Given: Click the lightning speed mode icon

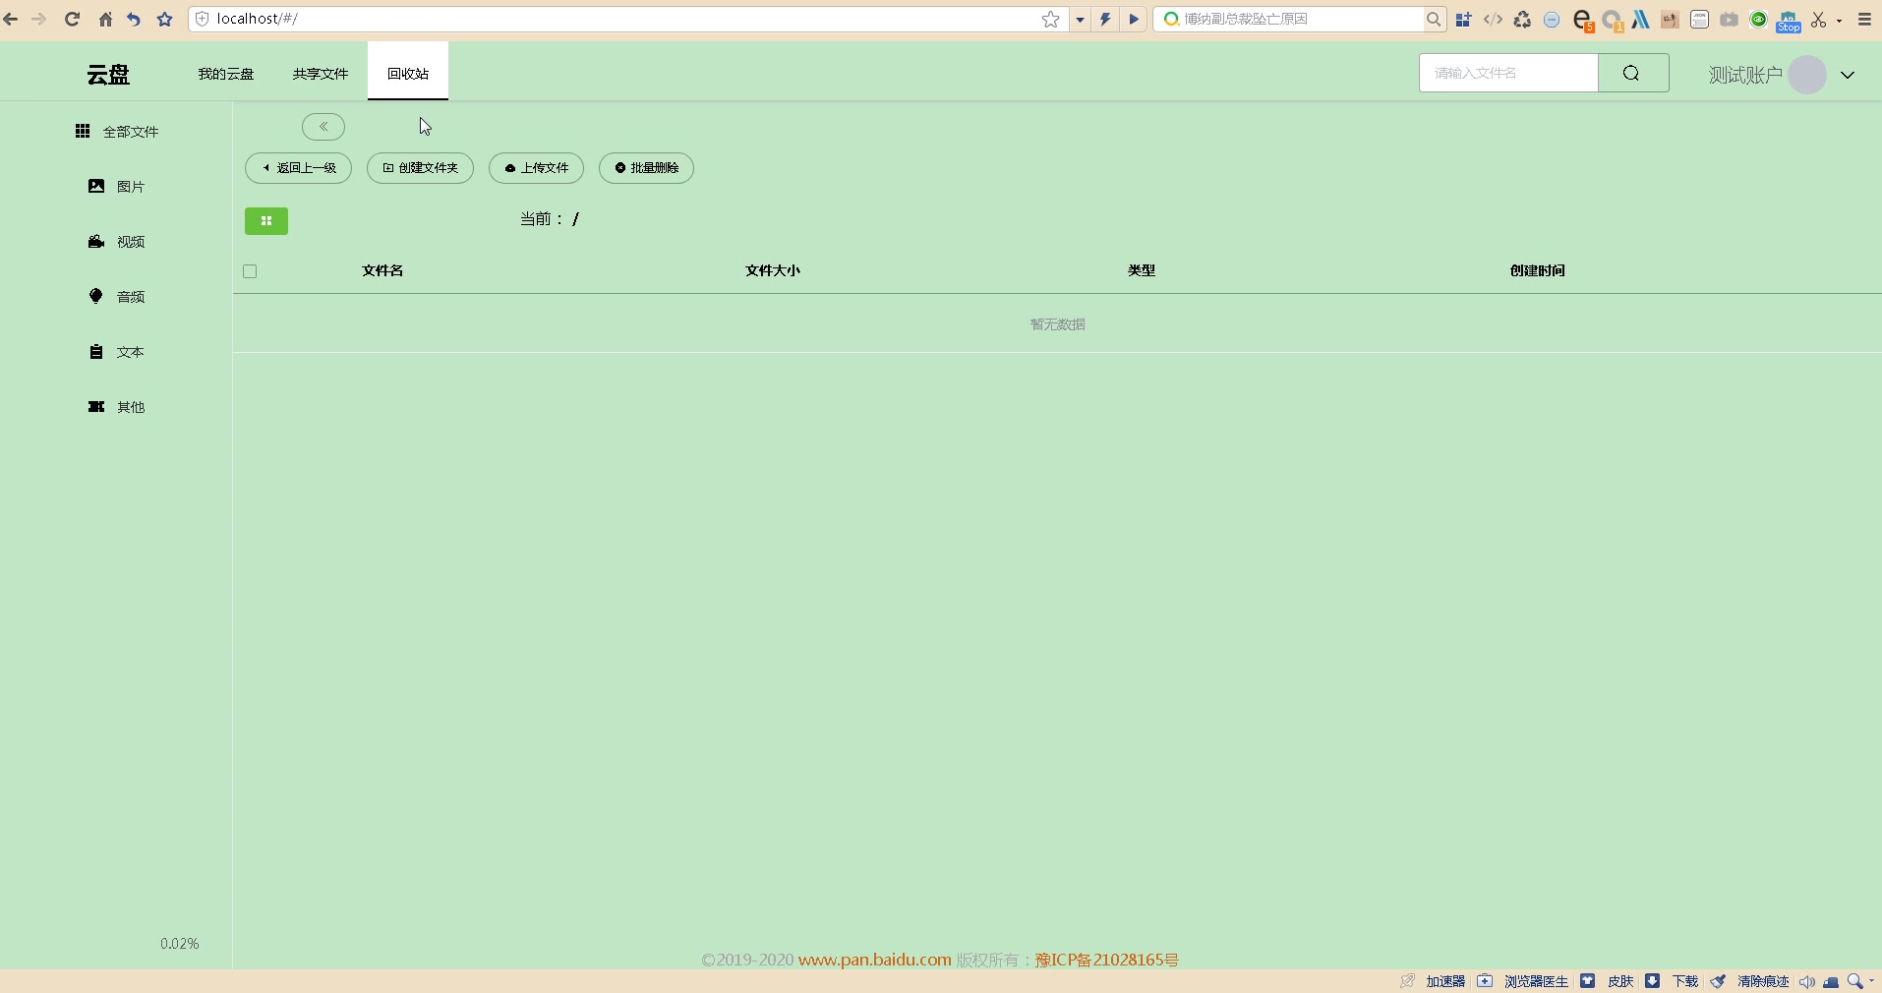Looking at the screenshot, I should [1105, 19].
